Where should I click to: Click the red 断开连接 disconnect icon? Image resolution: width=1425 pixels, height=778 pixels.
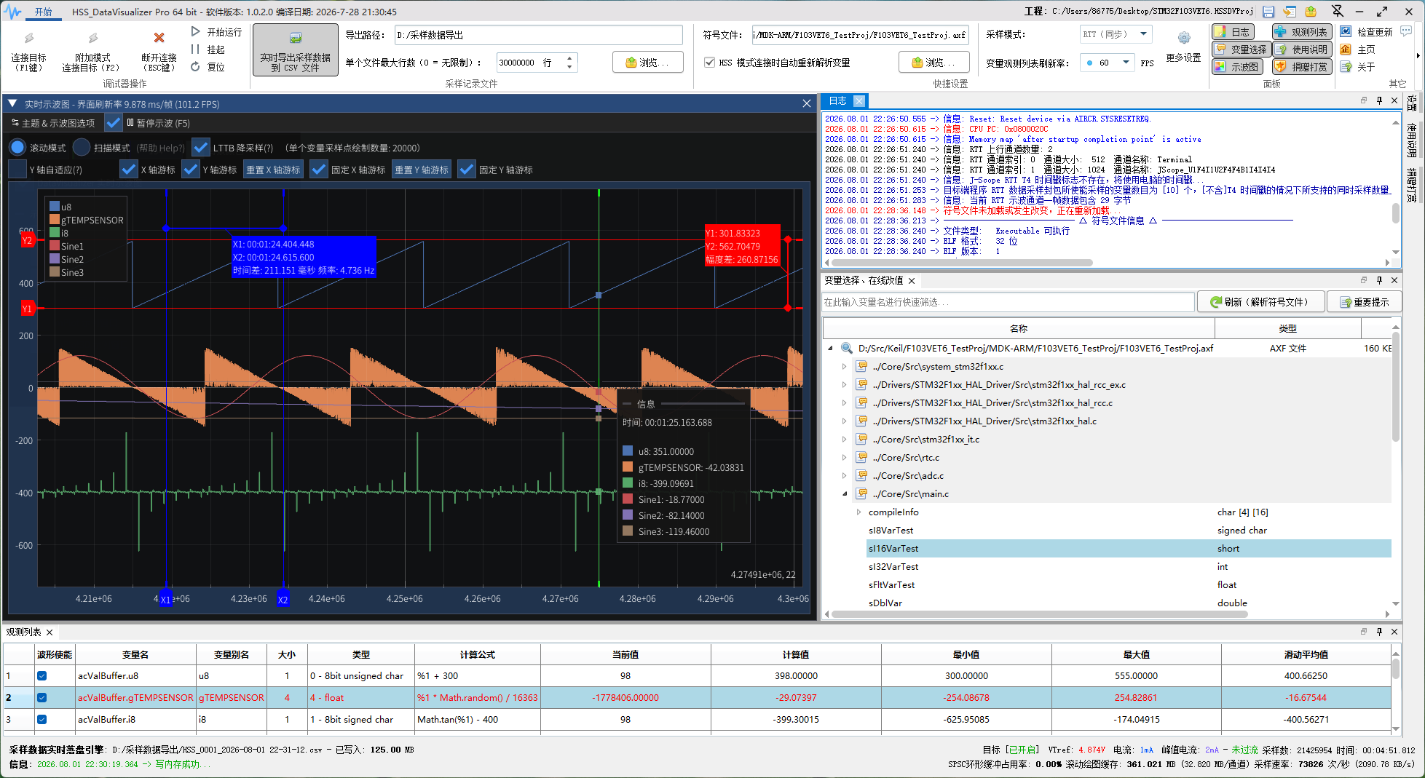159,38
